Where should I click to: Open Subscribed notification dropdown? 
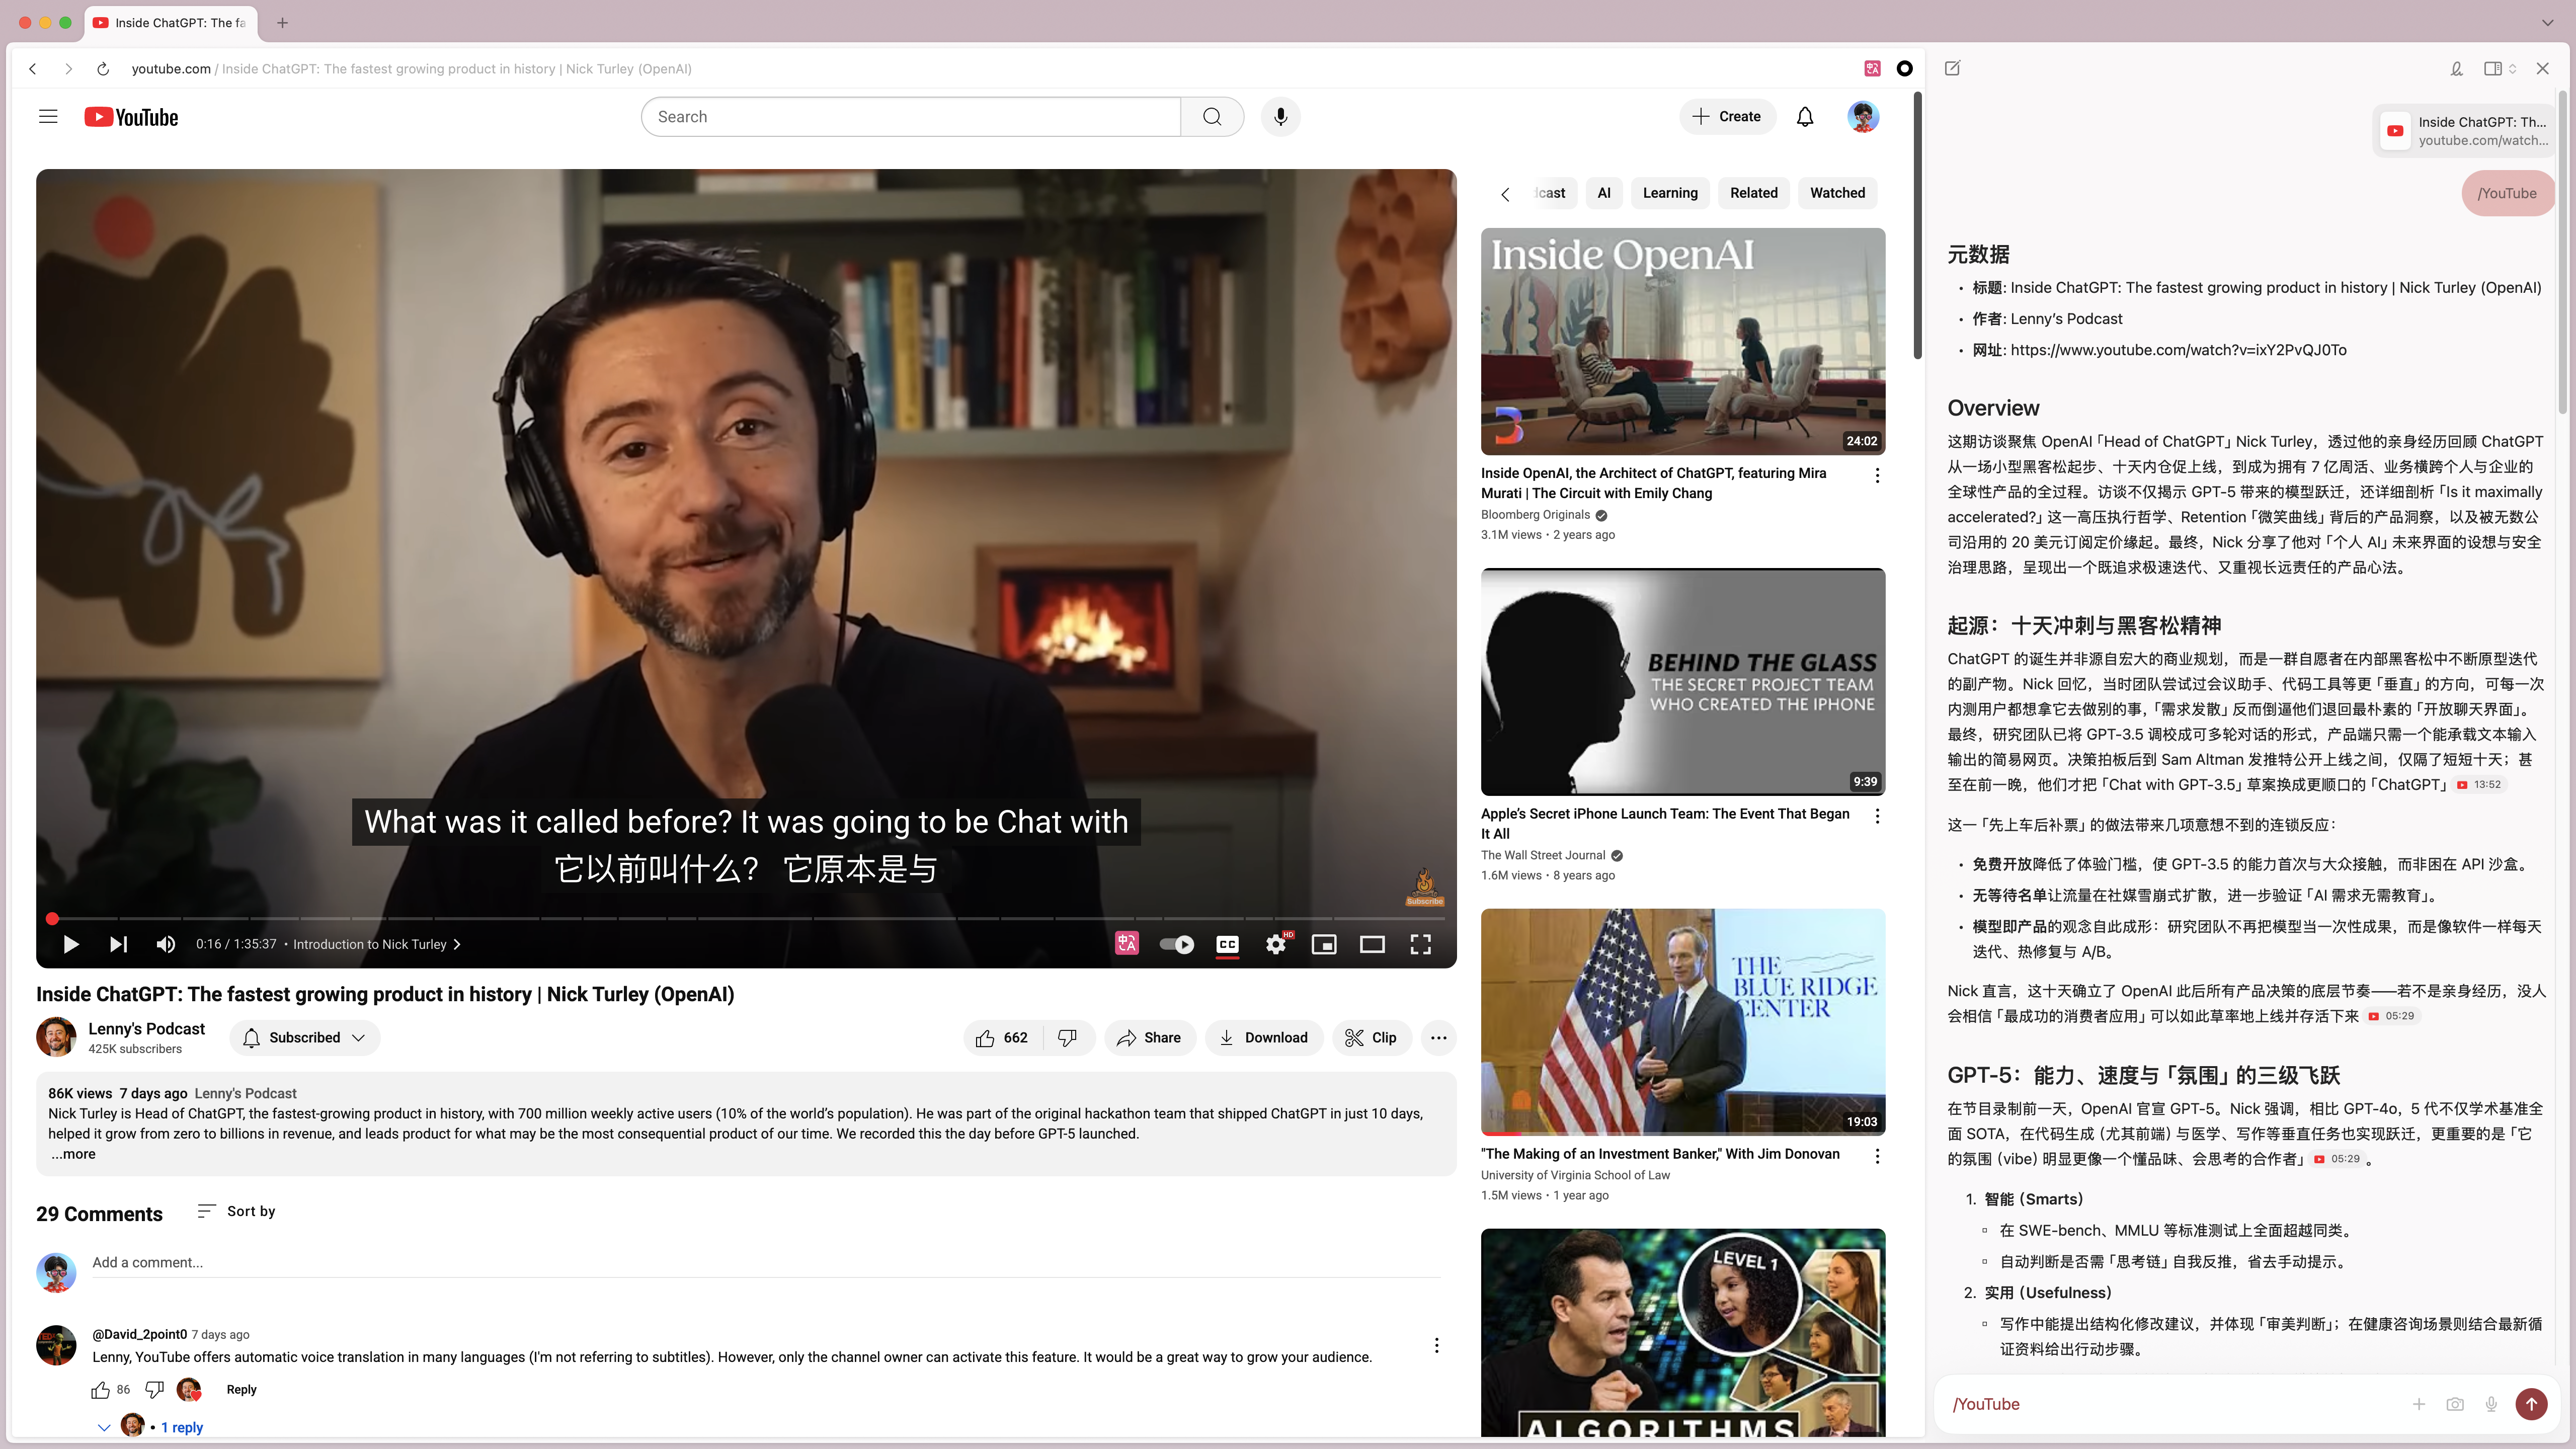click(x=305, y=1038)
